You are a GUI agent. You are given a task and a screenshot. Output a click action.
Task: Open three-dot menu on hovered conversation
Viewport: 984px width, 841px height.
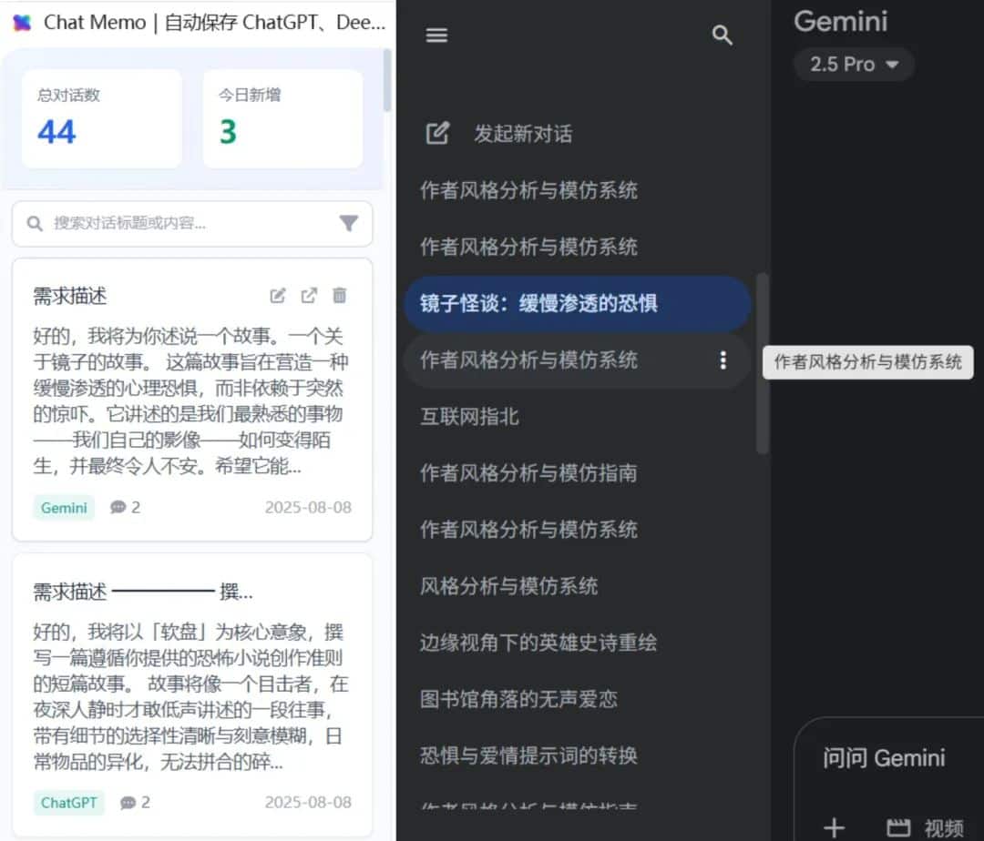click(723, 360)
